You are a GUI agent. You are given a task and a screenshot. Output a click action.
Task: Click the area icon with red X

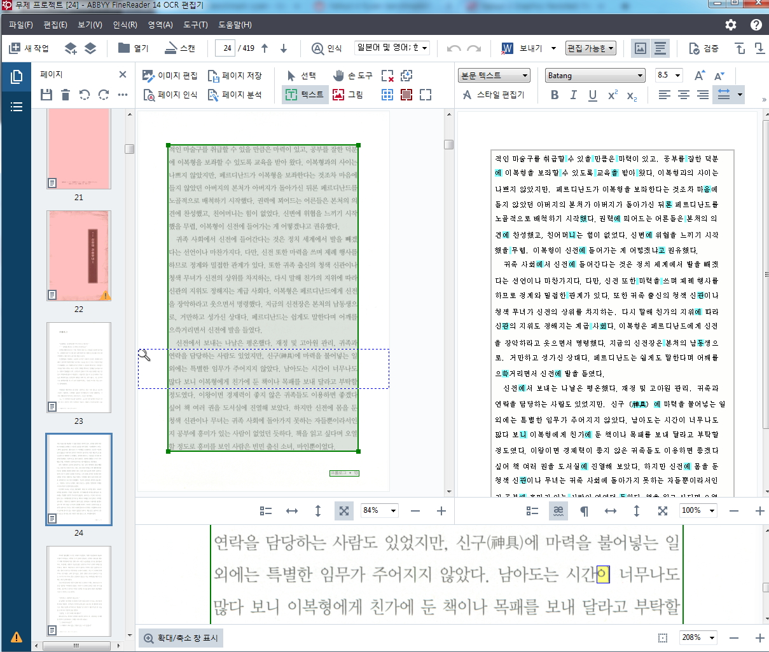point(387,76)
